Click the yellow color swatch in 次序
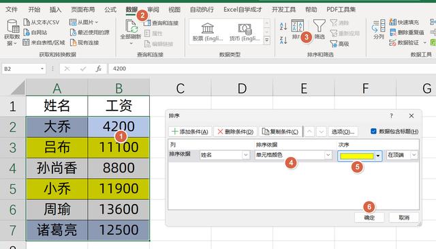The image size is (436, 249). click(x=357, y=156)
